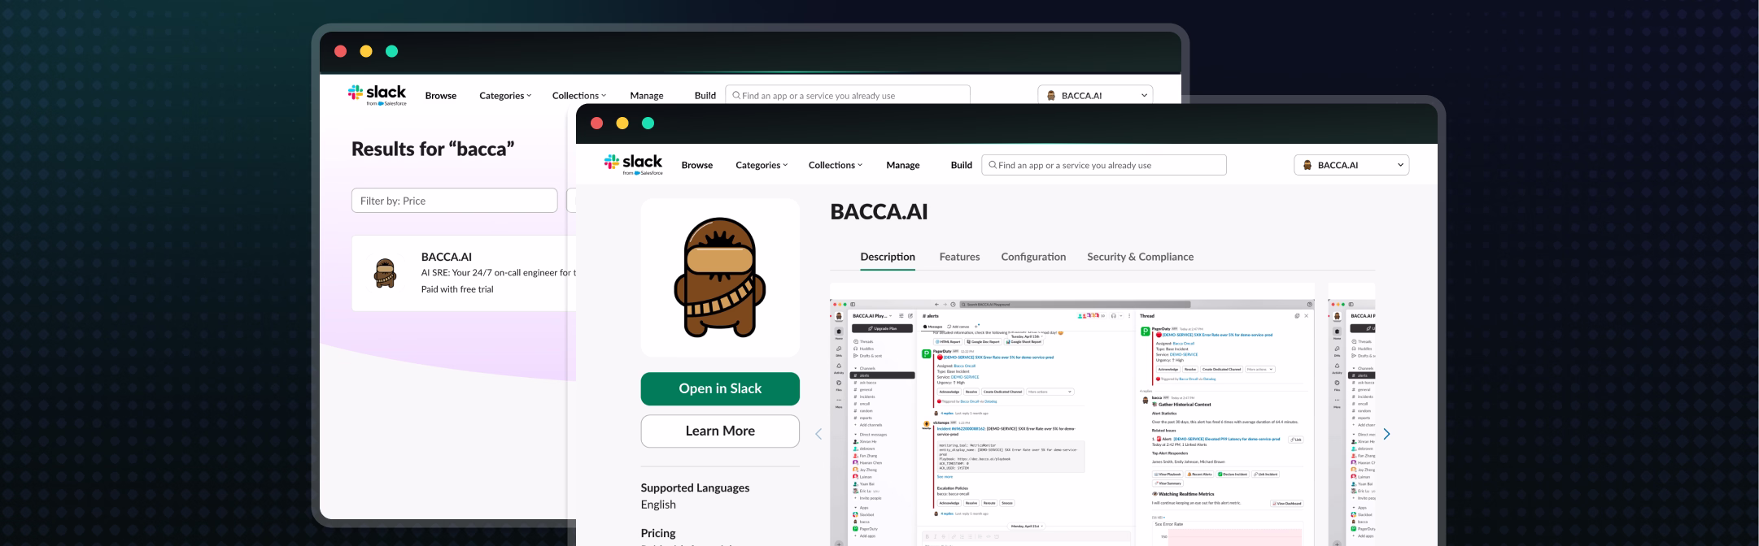Switch to Security & Compliance tab
Viewport: 1759px width, 546px height.
point(1140,257)
